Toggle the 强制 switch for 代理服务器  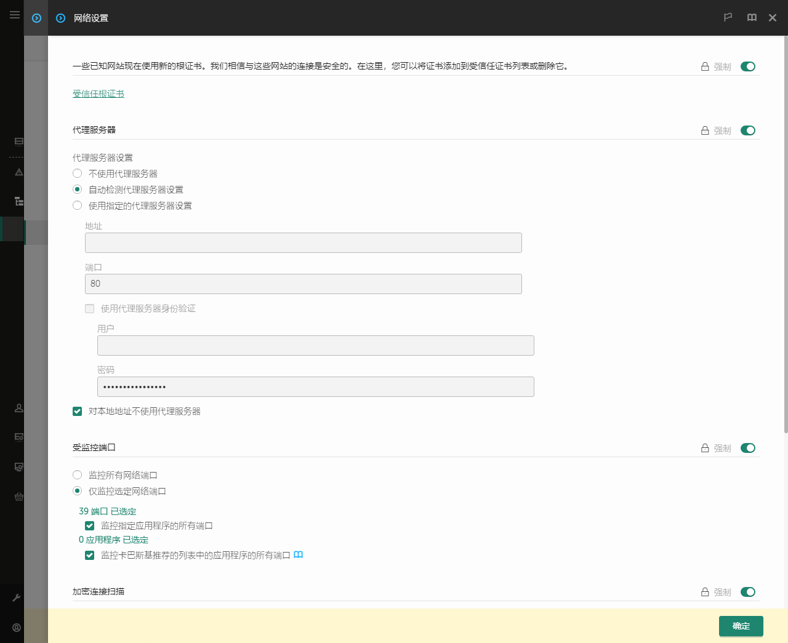click(748, 130)
